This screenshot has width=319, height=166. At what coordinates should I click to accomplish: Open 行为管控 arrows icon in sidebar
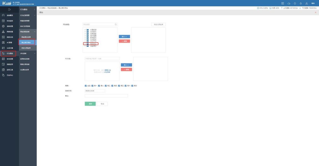[x=3, y=53]
